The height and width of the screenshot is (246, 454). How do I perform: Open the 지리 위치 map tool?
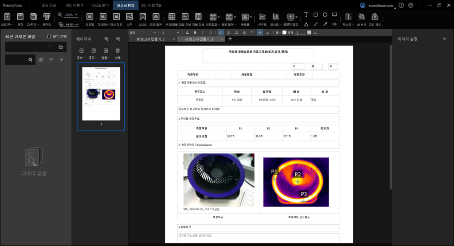[x=375, y=17]
